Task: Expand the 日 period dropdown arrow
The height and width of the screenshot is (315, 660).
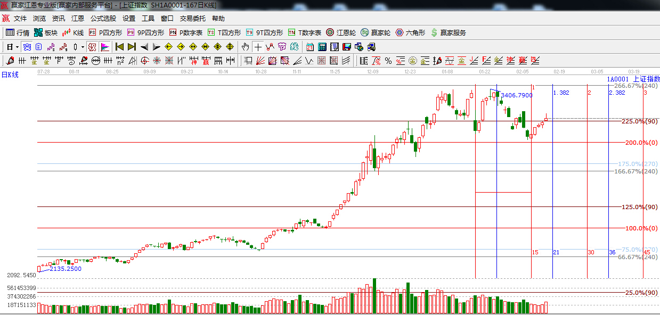Action: pyautogui.click(x=17, y=47)
